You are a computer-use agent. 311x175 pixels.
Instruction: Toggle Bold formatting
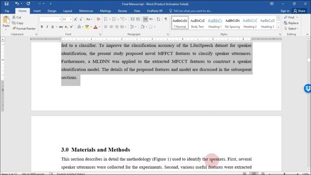(x=42, y=27)
